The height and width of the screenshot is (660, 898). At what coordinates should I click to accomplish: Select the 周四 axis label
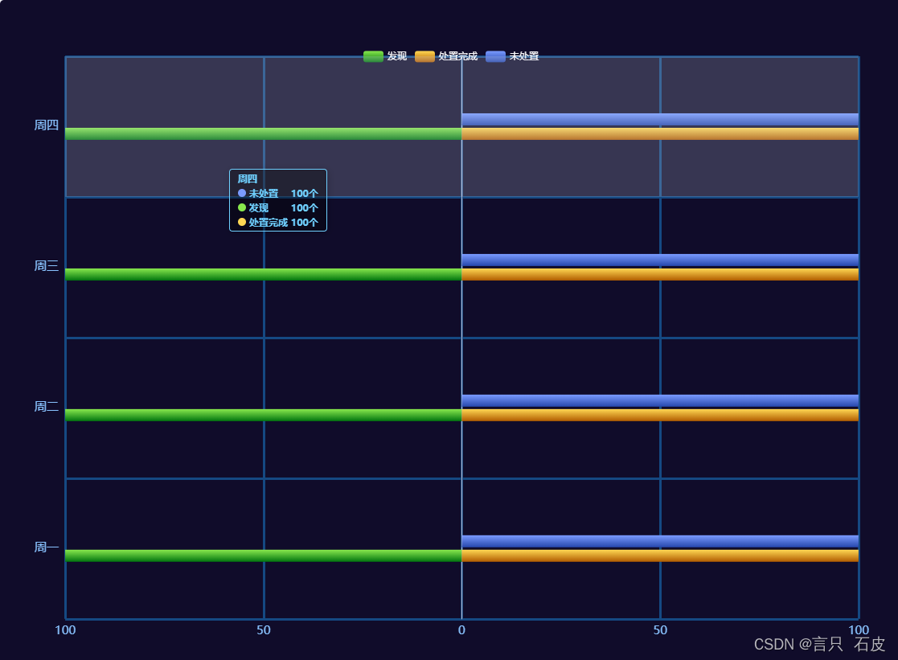47,125
